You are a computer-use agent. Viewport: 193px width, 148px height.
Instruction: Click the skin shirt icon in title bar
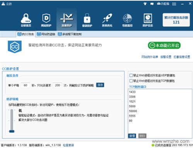pyautogui.click(x=145, y=4)
